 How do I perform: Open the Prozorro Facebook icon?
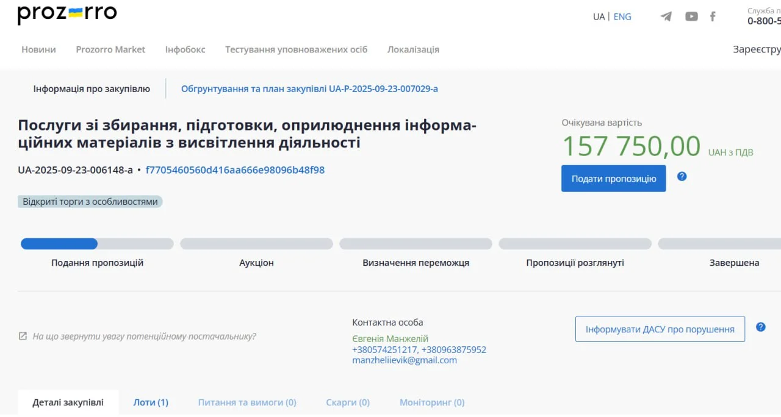(713, 16)
